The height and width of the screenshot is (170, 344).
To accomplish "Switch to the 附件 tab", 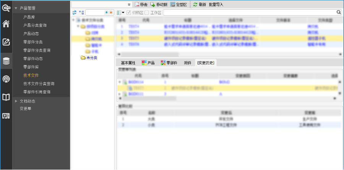I will point(188,63).
